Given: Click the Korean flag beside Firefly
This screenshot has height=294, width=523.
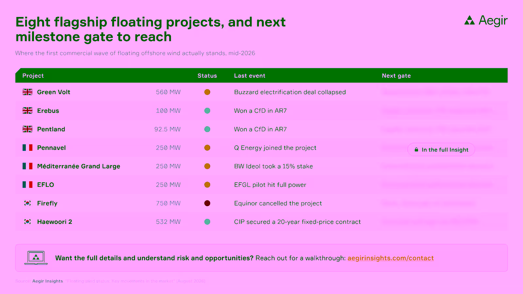Looking at the screenshot, I should point(27,203).
